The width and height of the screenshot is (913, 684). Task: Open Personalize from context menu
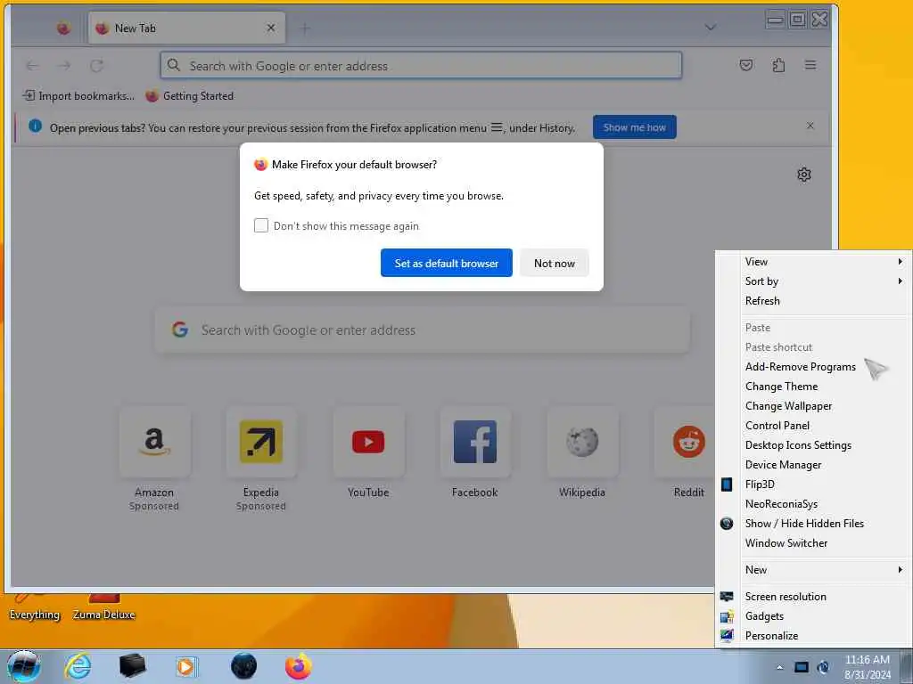click(x=813, y=636)
